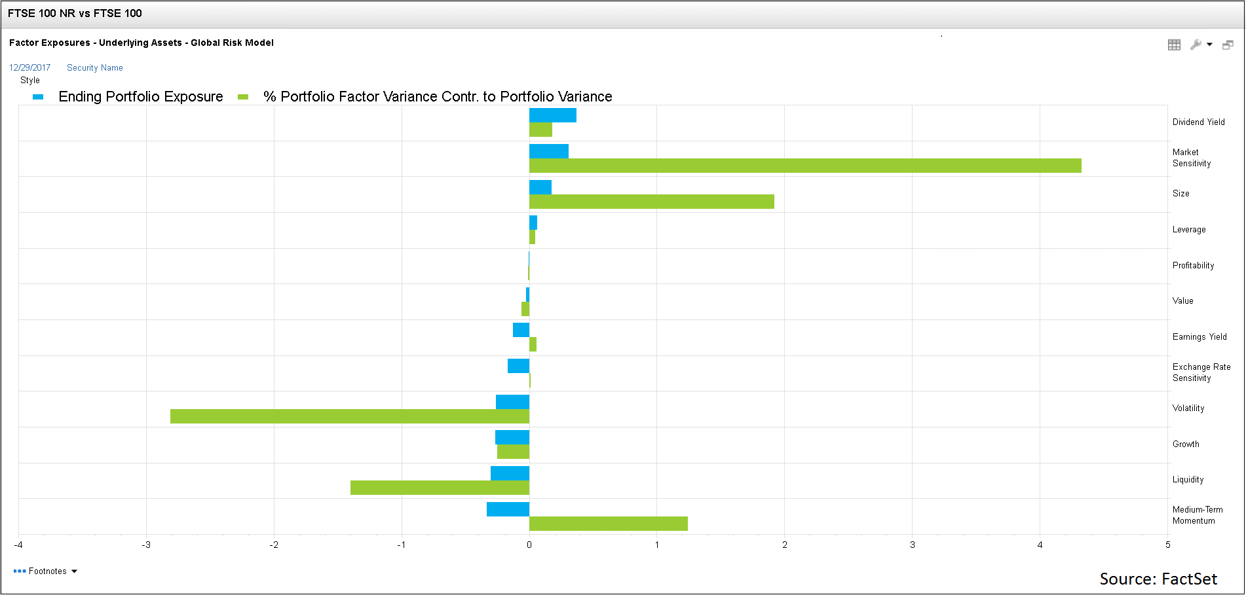This screenshot has height=595, width=1246.
Task: Click the Value factor label
Action: click(1182, 300)
